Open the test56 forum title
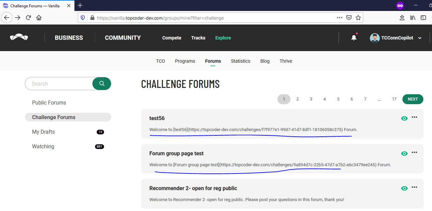432x211 pixels. tap(157, 118)
